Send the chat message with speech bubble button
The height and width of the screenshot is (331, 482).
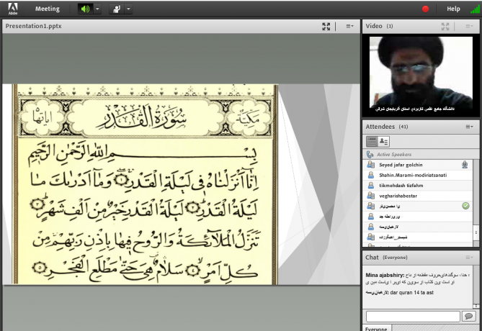point(469,316)
